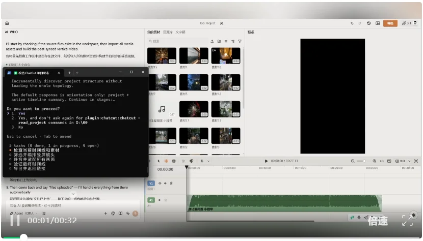Image resolution: width=423 pixels, height=241 pixels.
Task: Select the pointer tool in the timeline toolbar
Action: 158,161
